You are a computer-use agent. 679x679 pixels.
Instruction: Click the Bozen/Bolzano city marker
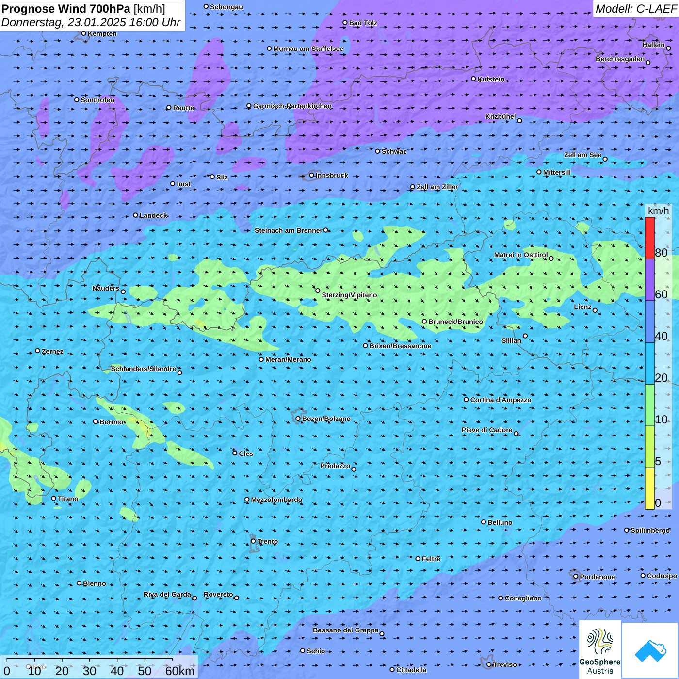[x=298, y=419]
